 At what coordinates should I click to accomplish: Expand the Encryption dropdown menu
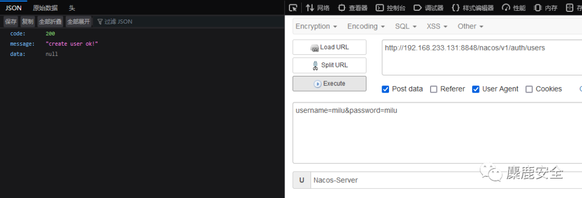316,26
